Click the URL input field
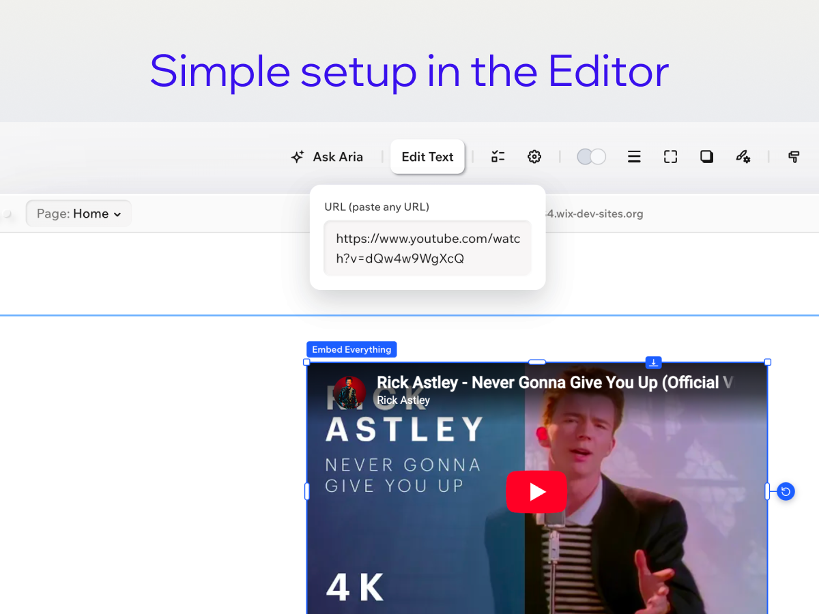Image resolution: width=819 pixels, height=614 pixels. click(427, 248)
